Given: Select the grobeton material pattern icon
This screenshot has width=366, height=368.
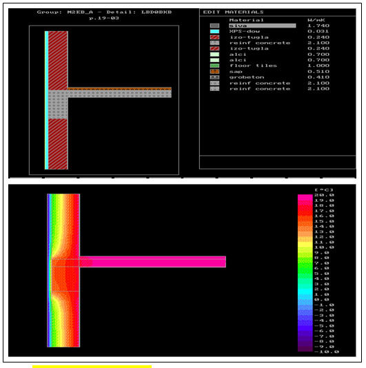Looking at the screenshot, I should 214,77.
